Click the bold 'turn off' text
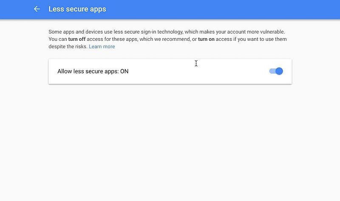Image resolution: width=340 pixels, height=201 pixels. (x=77, y=39)
